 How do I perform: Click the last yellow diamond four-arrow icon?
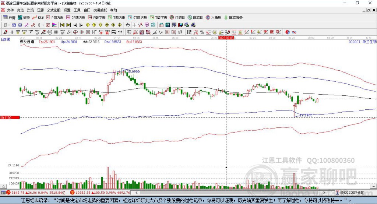pyautogui.click(x=120, y=25)
